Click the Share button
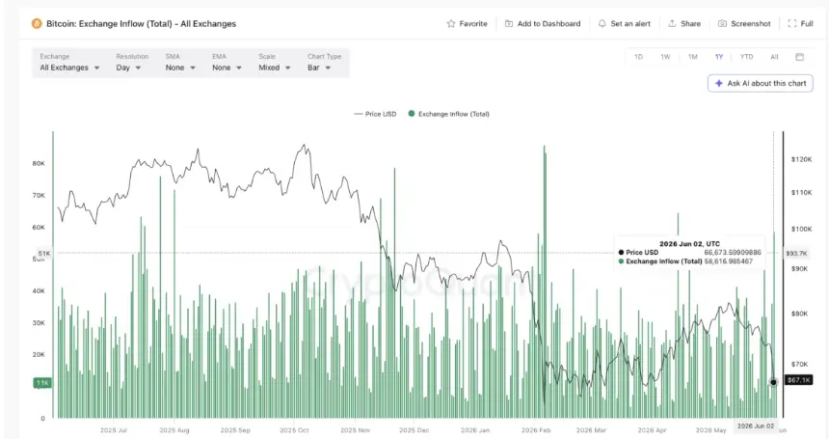 [684, 24]
